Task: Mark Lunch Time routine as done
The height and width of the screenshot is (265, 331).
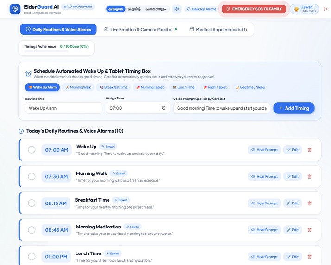Action: (32, 257)
